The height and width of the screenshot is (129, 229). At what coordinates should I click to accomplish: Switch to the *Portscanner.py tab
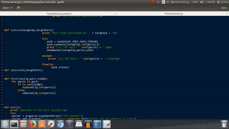[174, 14]
